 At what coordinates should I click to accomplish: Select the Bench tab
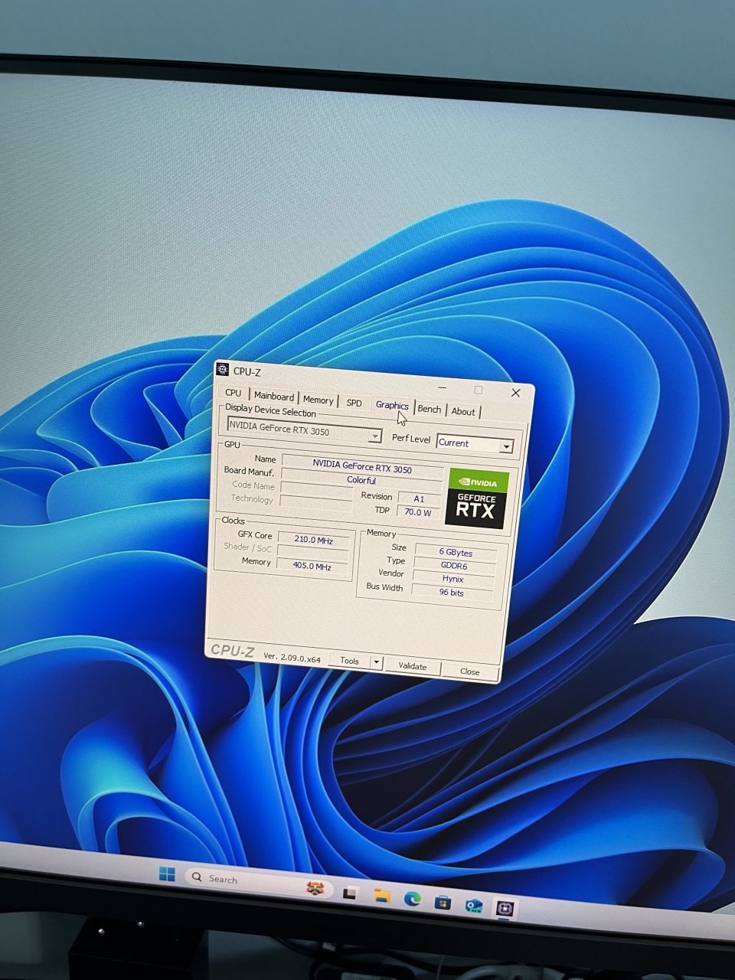(x=429, y=410)
